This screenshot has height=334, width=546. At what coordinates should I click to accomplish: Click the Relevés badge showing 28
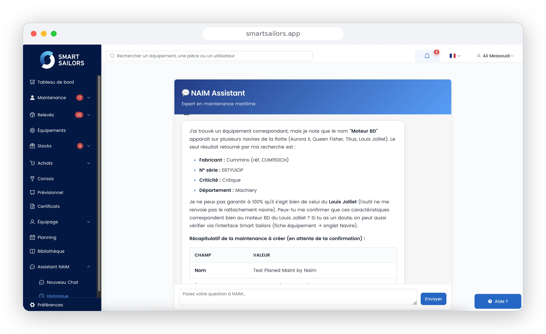pyautogui.click(x=79, y=115)
